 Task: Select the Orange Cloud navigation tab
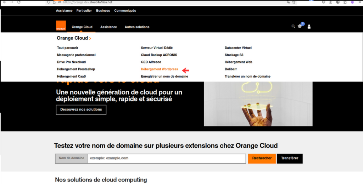click(82, 27)
